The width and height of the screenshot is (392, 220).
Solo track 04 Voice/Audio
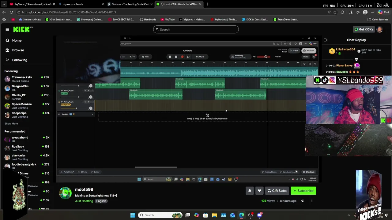click(89, 102)
